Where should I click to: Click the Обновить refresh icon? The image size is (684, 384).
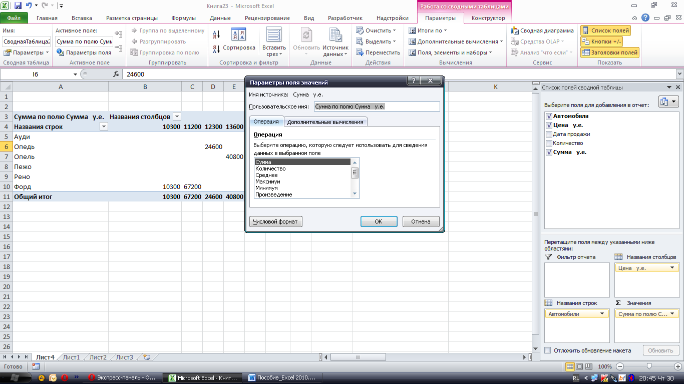(306, 42)
